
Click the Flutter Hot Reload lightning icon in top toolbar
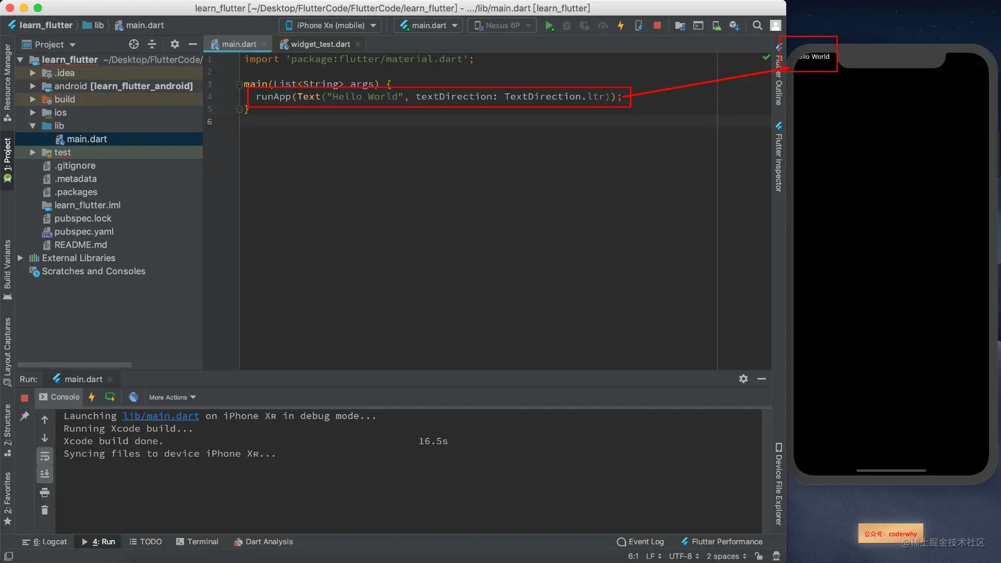click(x=620, y=26)
